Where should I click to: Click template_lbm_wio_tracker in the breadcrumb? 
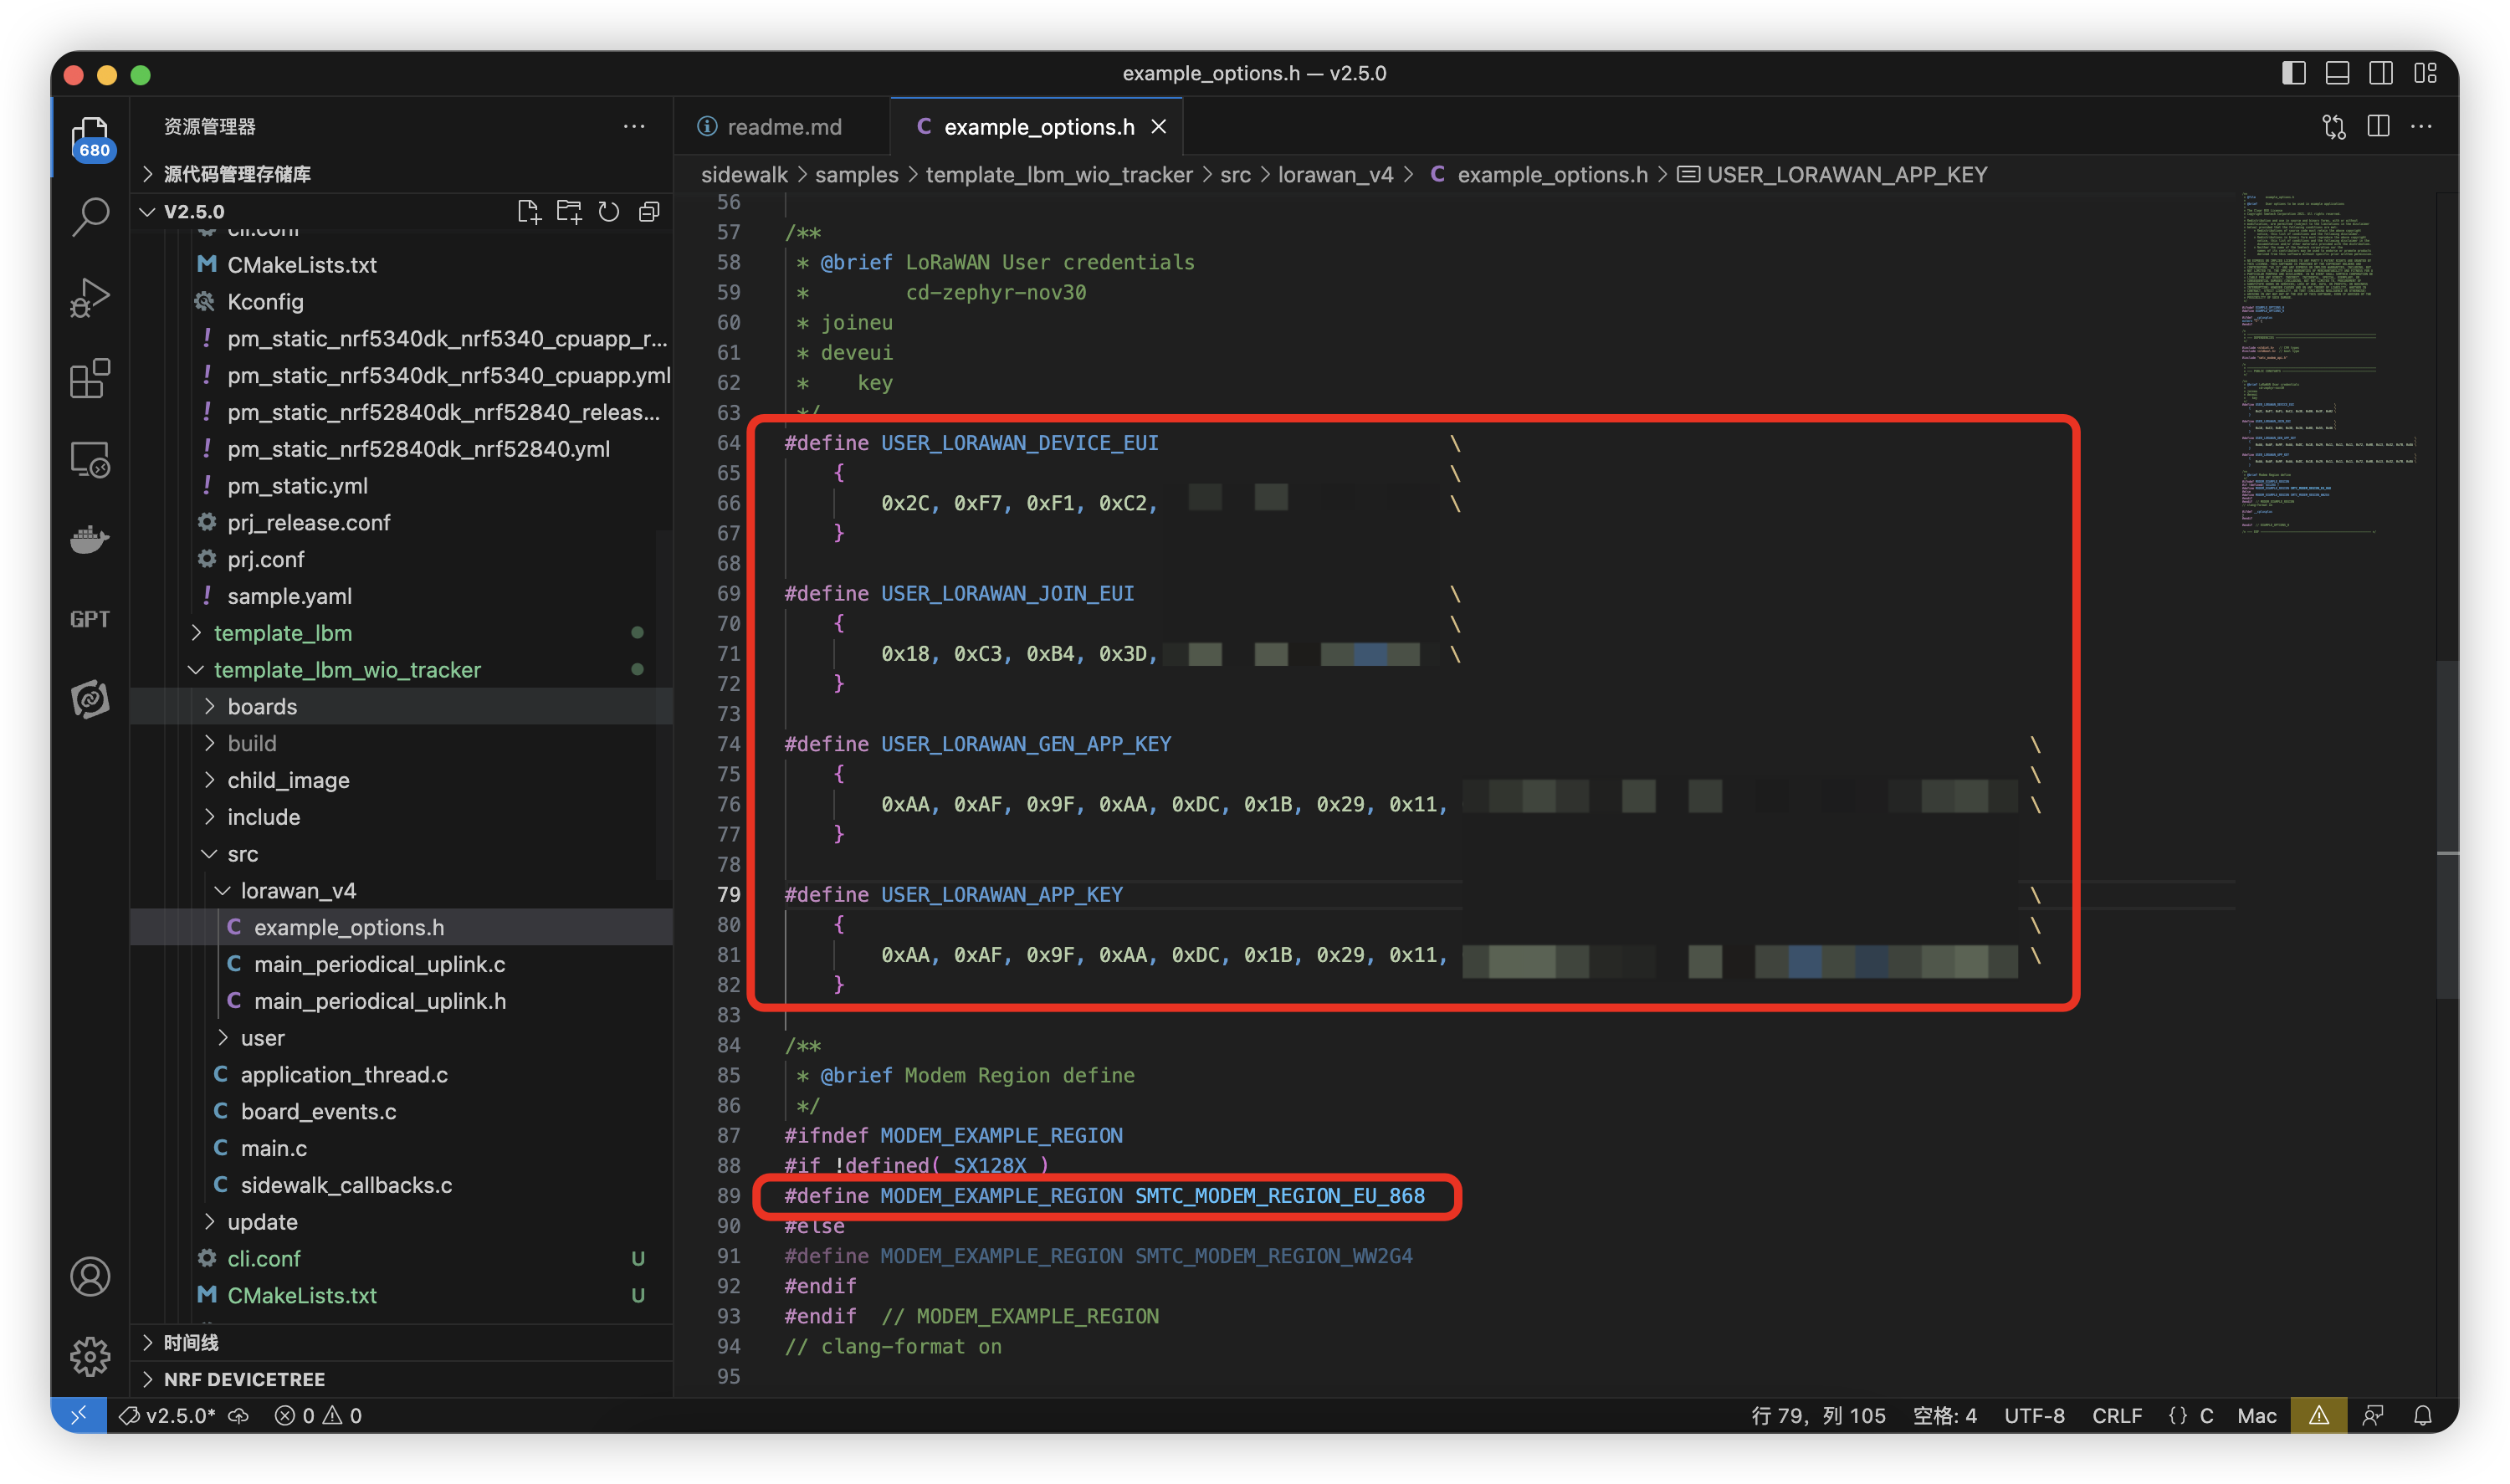click(x=1059, y=175)
